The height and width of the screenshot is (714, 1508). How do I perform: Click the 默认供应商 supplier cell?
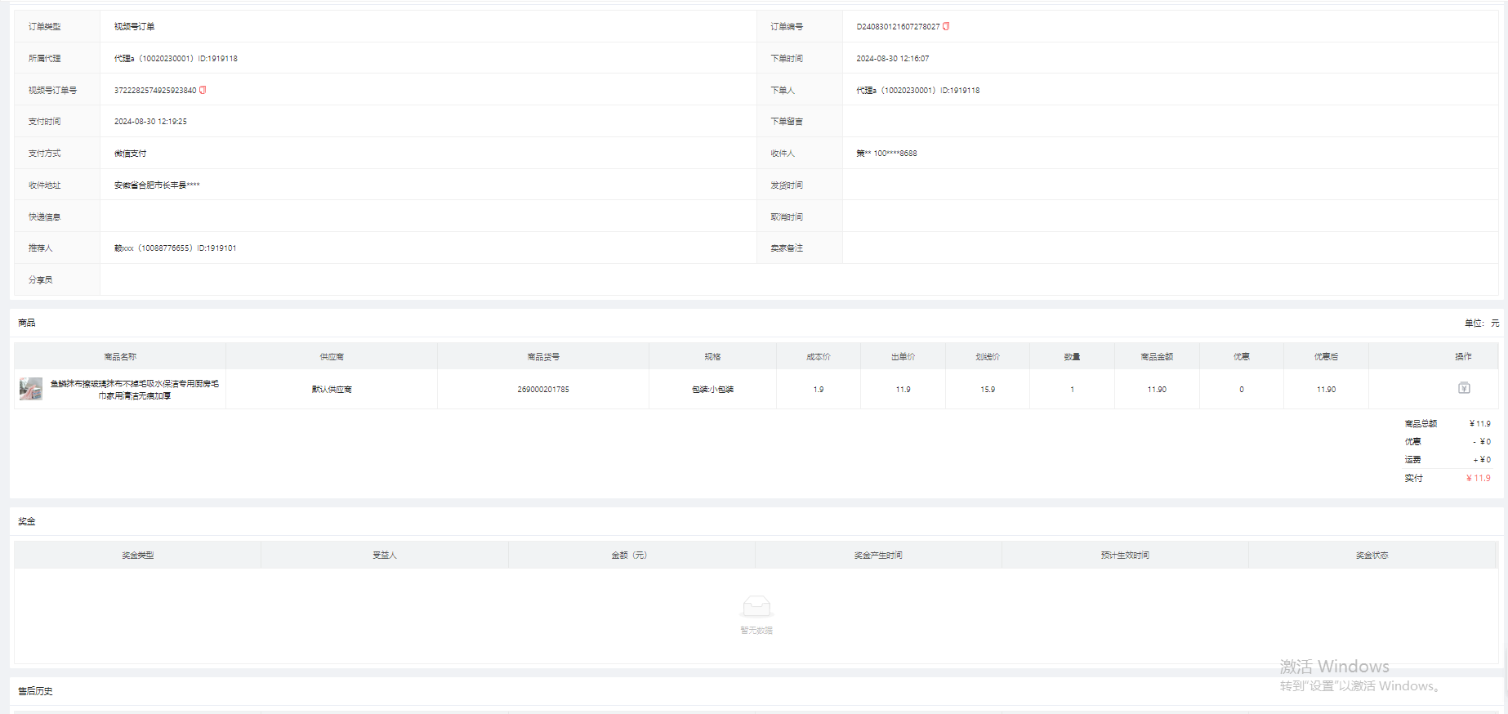pos(331,390)
